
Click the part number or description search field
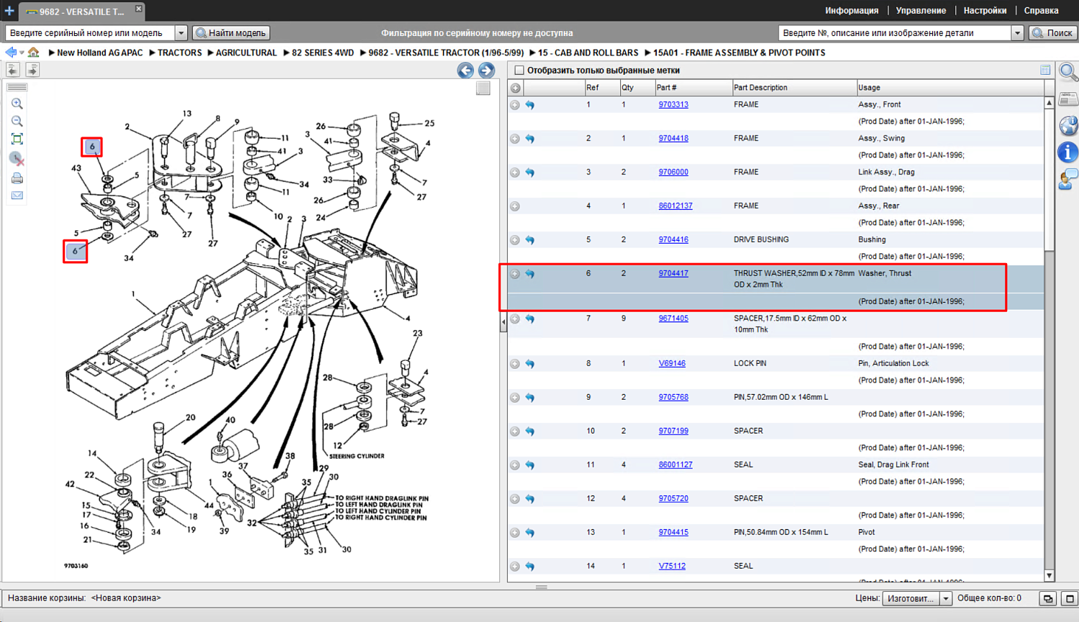pos(895,33)
